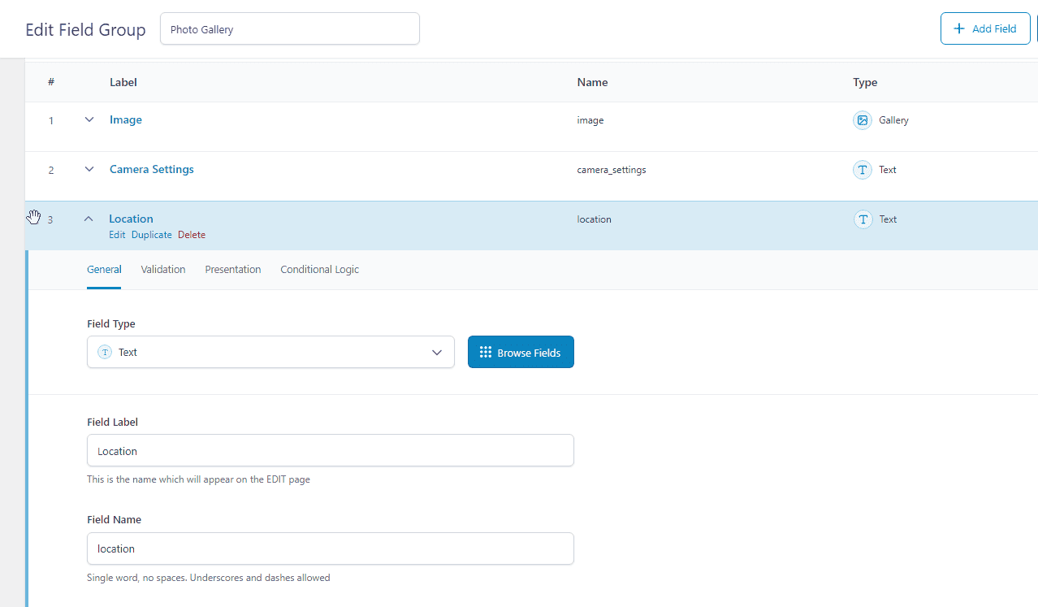Viewport: 1038px width, 607px height.
Task: Expand the Image field row chevron
Action: click(x=89, y=120)
